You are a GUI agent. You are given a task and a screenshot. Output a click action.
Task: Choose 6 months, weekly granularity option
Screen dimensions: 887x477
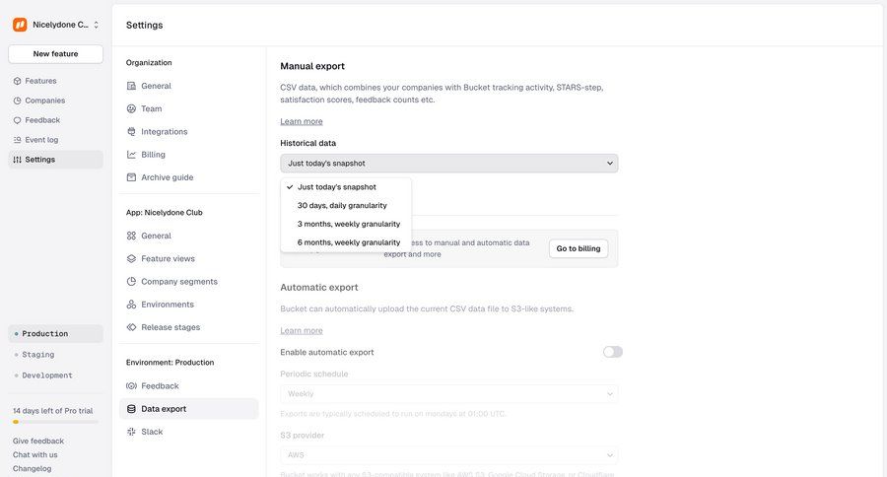coord(348,241)
